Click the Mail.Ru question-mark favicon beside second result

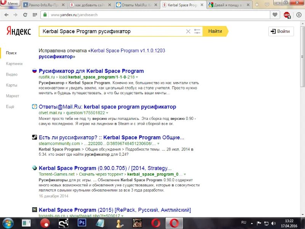tap(34, 106)
